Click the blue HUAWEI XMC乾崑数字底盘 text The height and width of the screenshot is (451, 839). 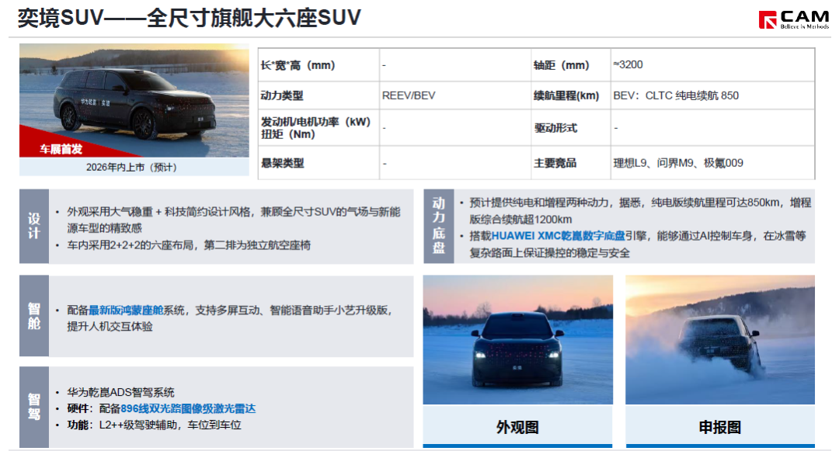[558, 236]
